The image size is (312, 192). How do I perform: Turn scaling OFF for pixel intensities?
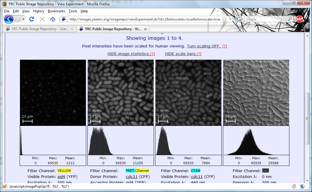click(x=204, y=46)
